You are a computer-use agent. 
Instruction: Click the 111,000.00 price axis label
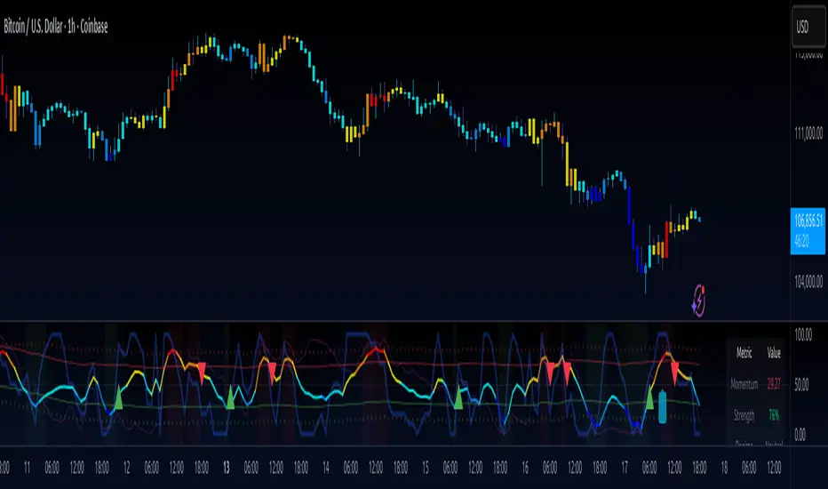[x=808, y=133]
